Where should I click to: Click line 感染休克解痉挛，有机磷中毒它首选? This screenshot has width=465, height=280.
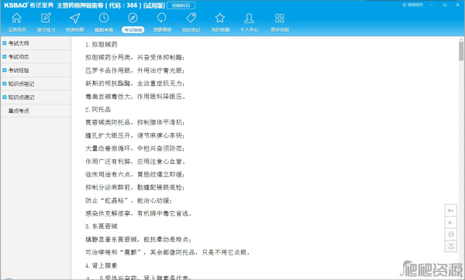(x=138, y=213)
